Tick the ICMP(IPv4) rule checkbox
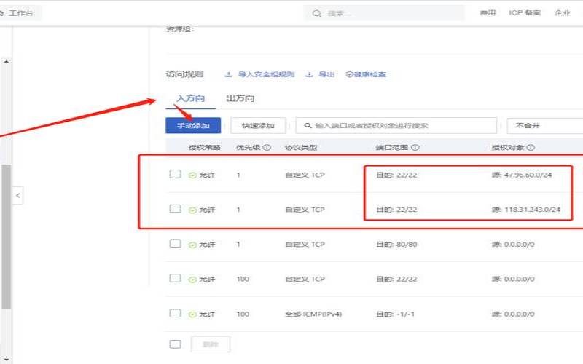The image size is (583, 364). click(175, 313)
